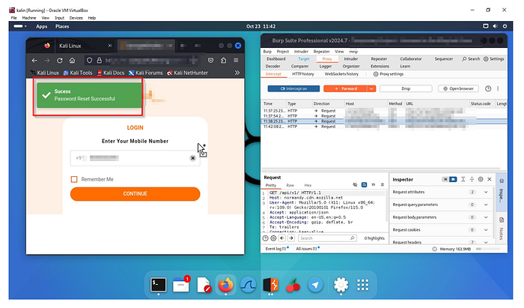Save to Pocket icon in Firefox toolbar
Image resolution: width=524 pixels, height=308 pixels.
210,61
